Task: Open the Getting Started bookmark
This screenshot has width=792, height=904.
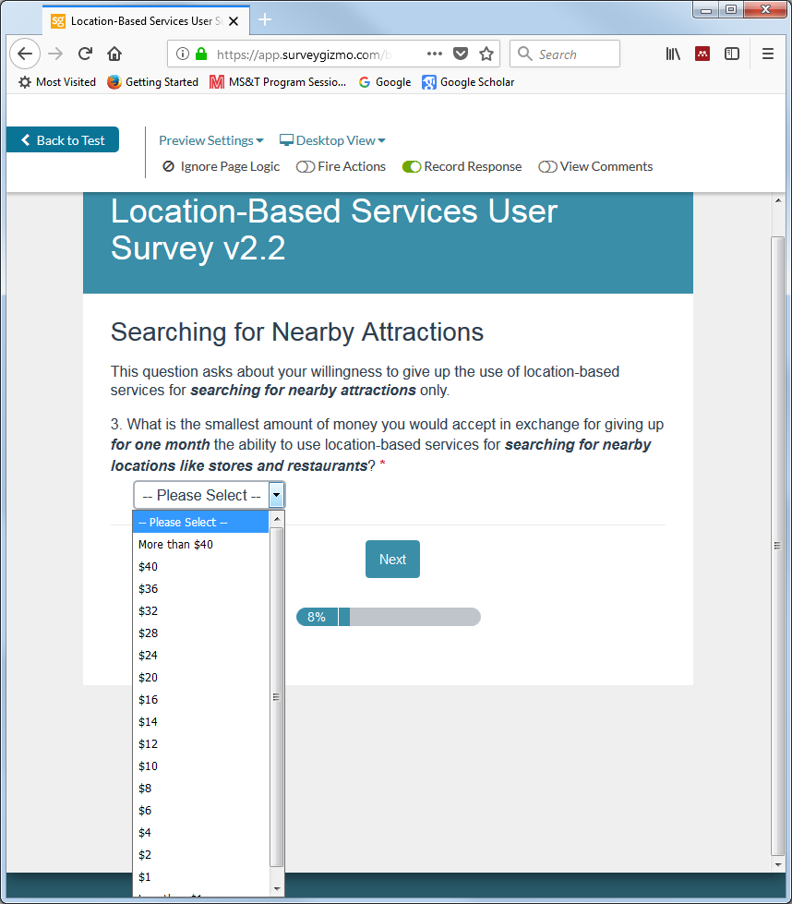Action: [x=152, y=82]
